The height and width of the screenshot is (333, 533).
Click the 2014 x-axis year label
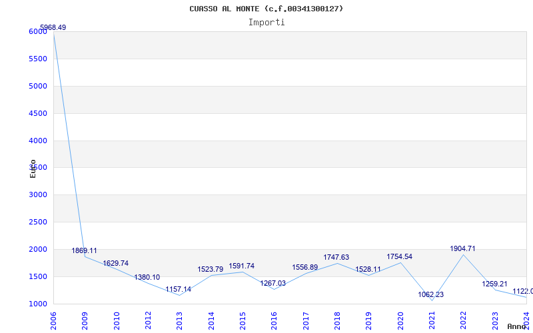[211, 320]
